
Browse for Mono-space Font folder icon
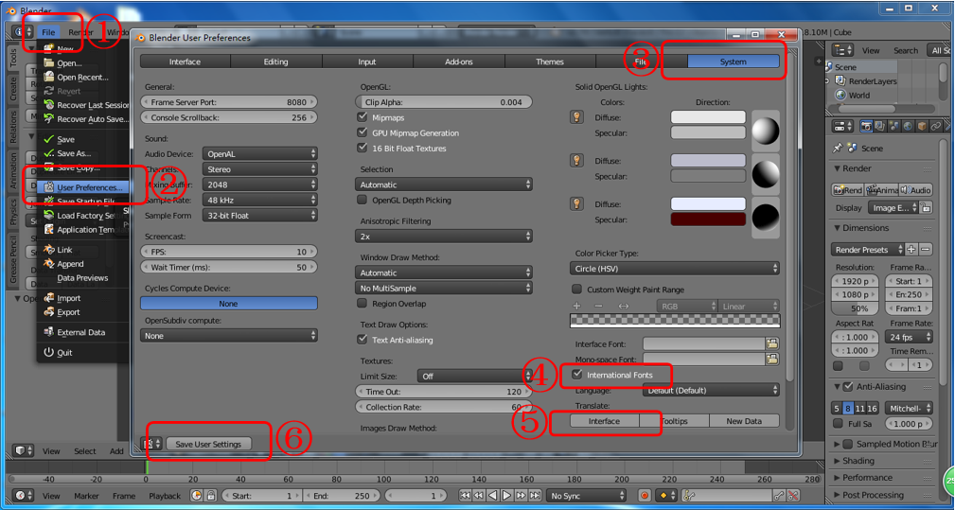pos(771,359)
